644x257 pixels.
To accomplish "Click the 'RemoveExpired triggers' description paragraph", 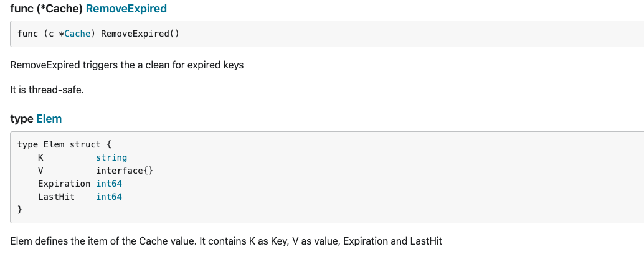I will (x=127, y=65).
